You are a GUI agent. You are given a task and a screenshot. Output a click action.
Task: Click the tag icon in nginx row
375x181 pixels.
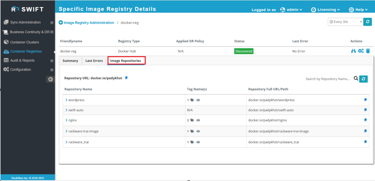(x=192, y=120)
